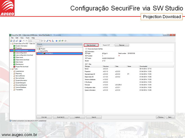
Task: Select Project file download item
Action: pyautogui.click(x=22, y=66)
